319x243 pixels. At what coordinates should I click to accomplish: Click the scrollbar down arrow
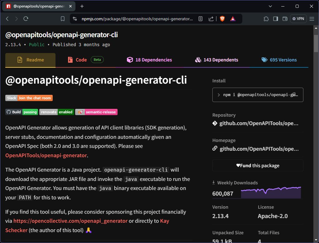[x=316, y=240]
